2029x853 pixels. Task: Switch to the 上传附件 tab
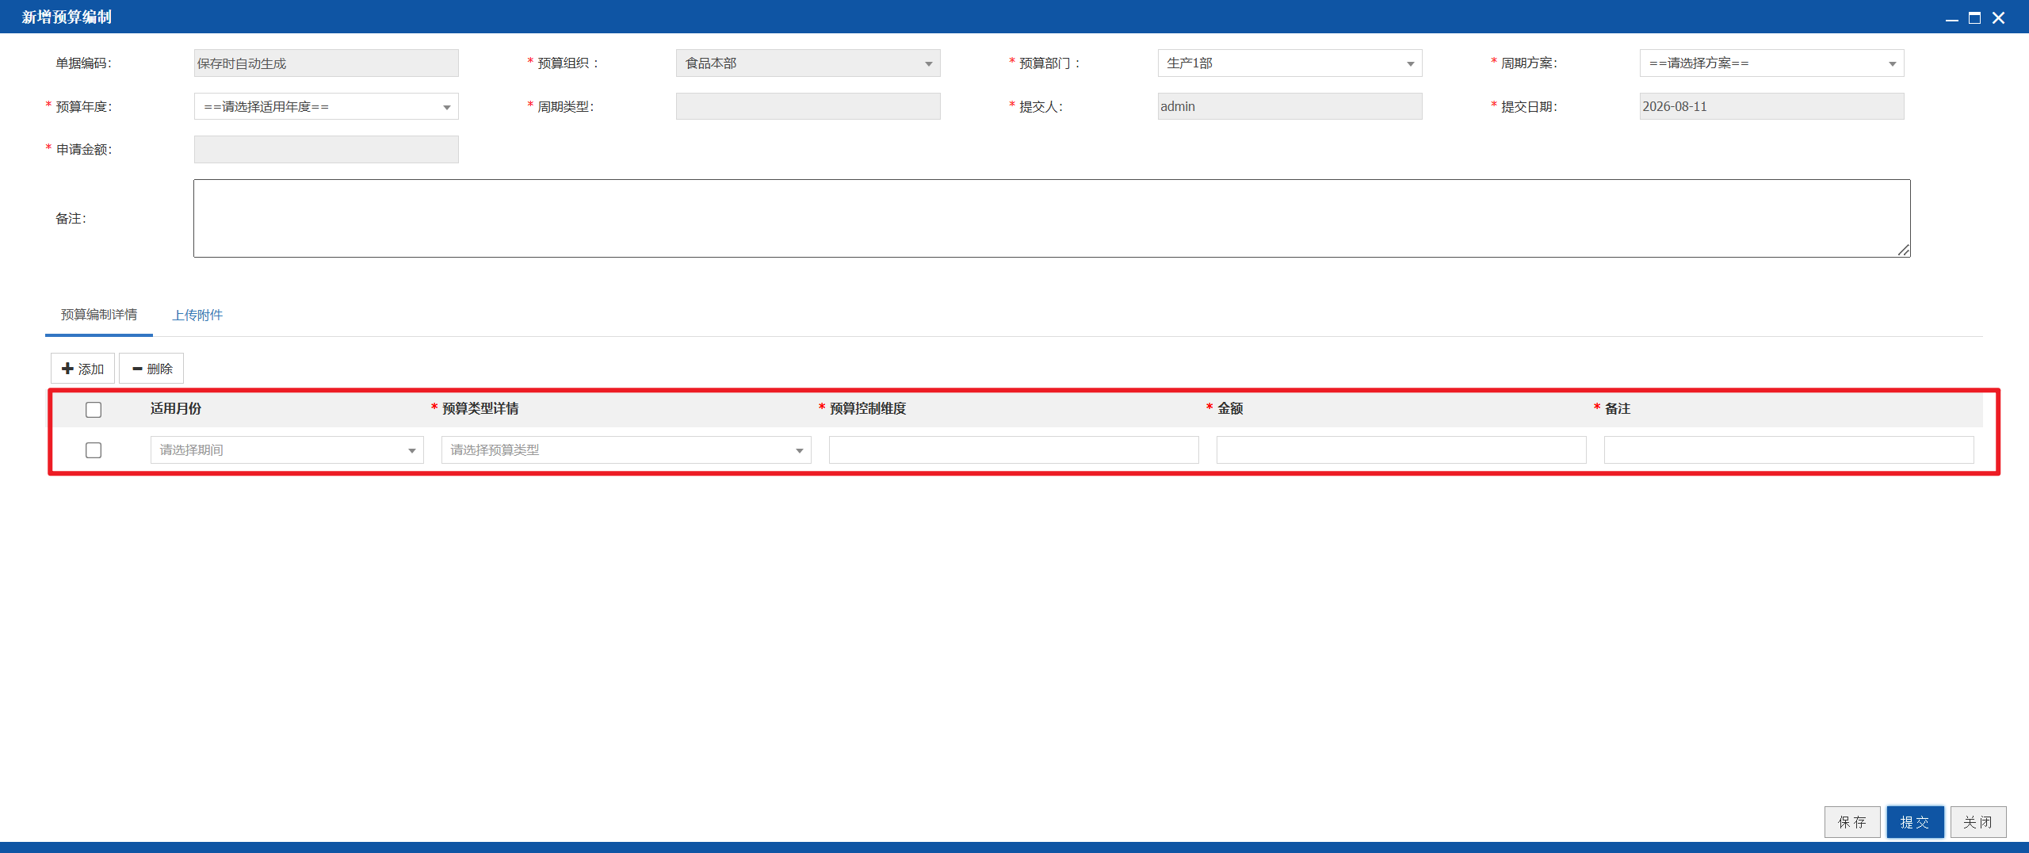(x=197, y=316)
